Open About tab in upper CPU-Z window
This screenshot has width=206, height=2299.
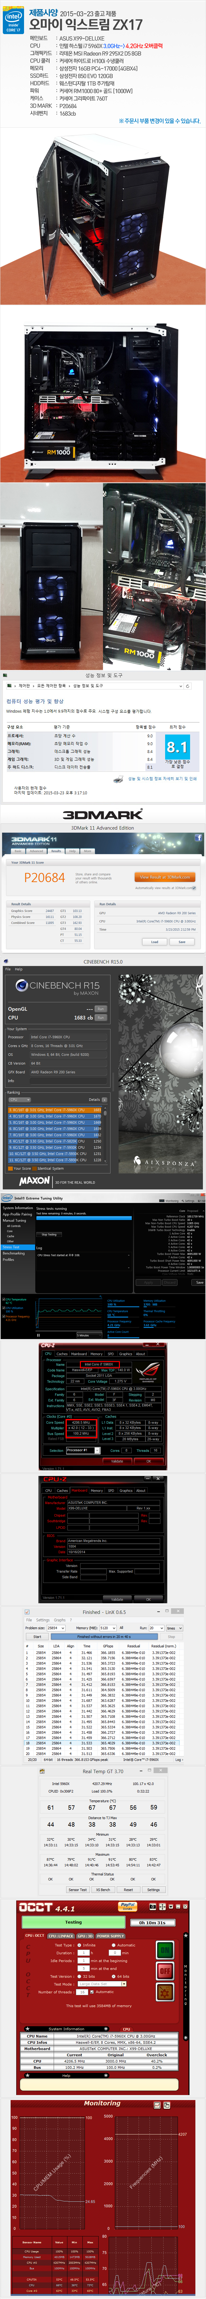pos(140,1354)
